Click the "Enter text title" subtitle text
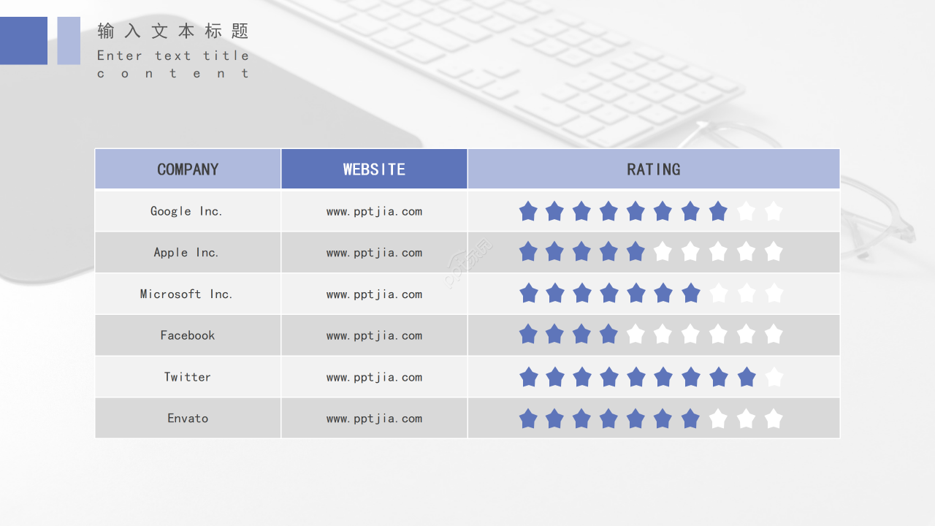 click(173, 56)
